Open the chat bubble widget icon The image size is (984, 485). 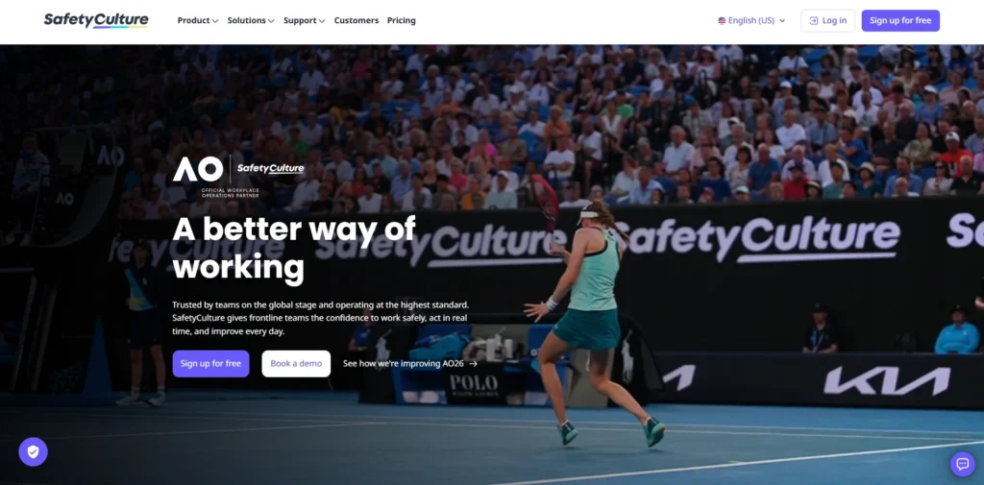(962, 464)
